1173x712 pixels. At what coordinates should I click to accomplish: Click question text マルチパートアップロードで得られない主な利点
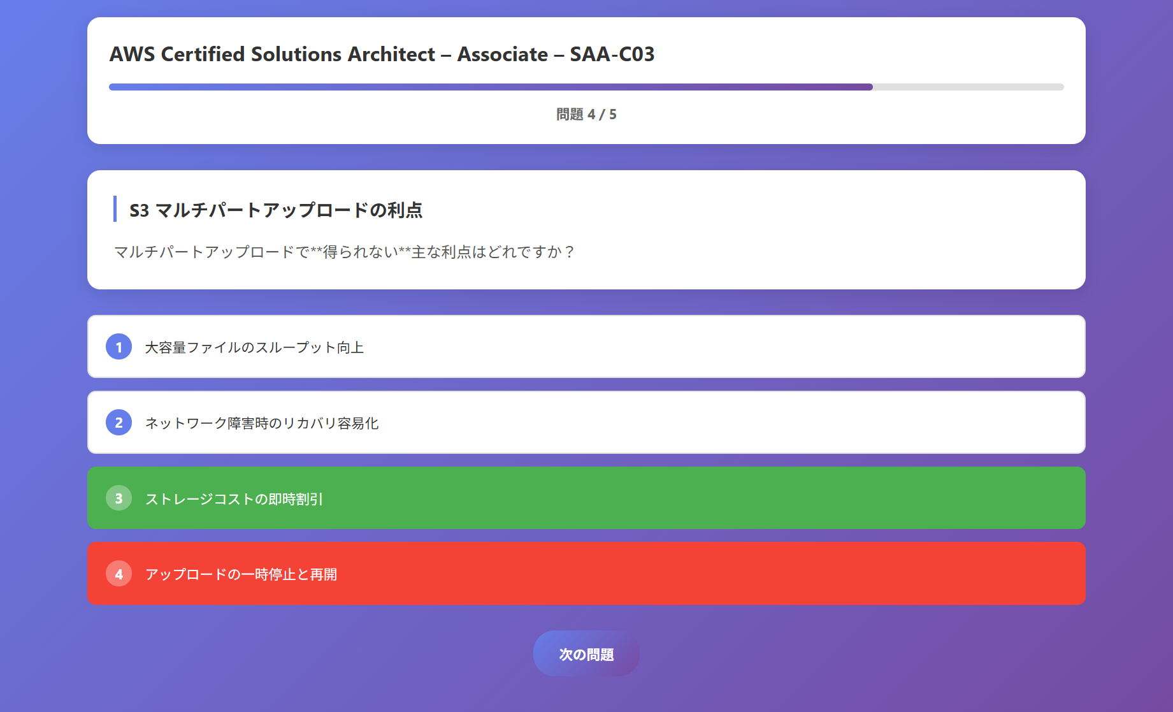pos(344,252)
